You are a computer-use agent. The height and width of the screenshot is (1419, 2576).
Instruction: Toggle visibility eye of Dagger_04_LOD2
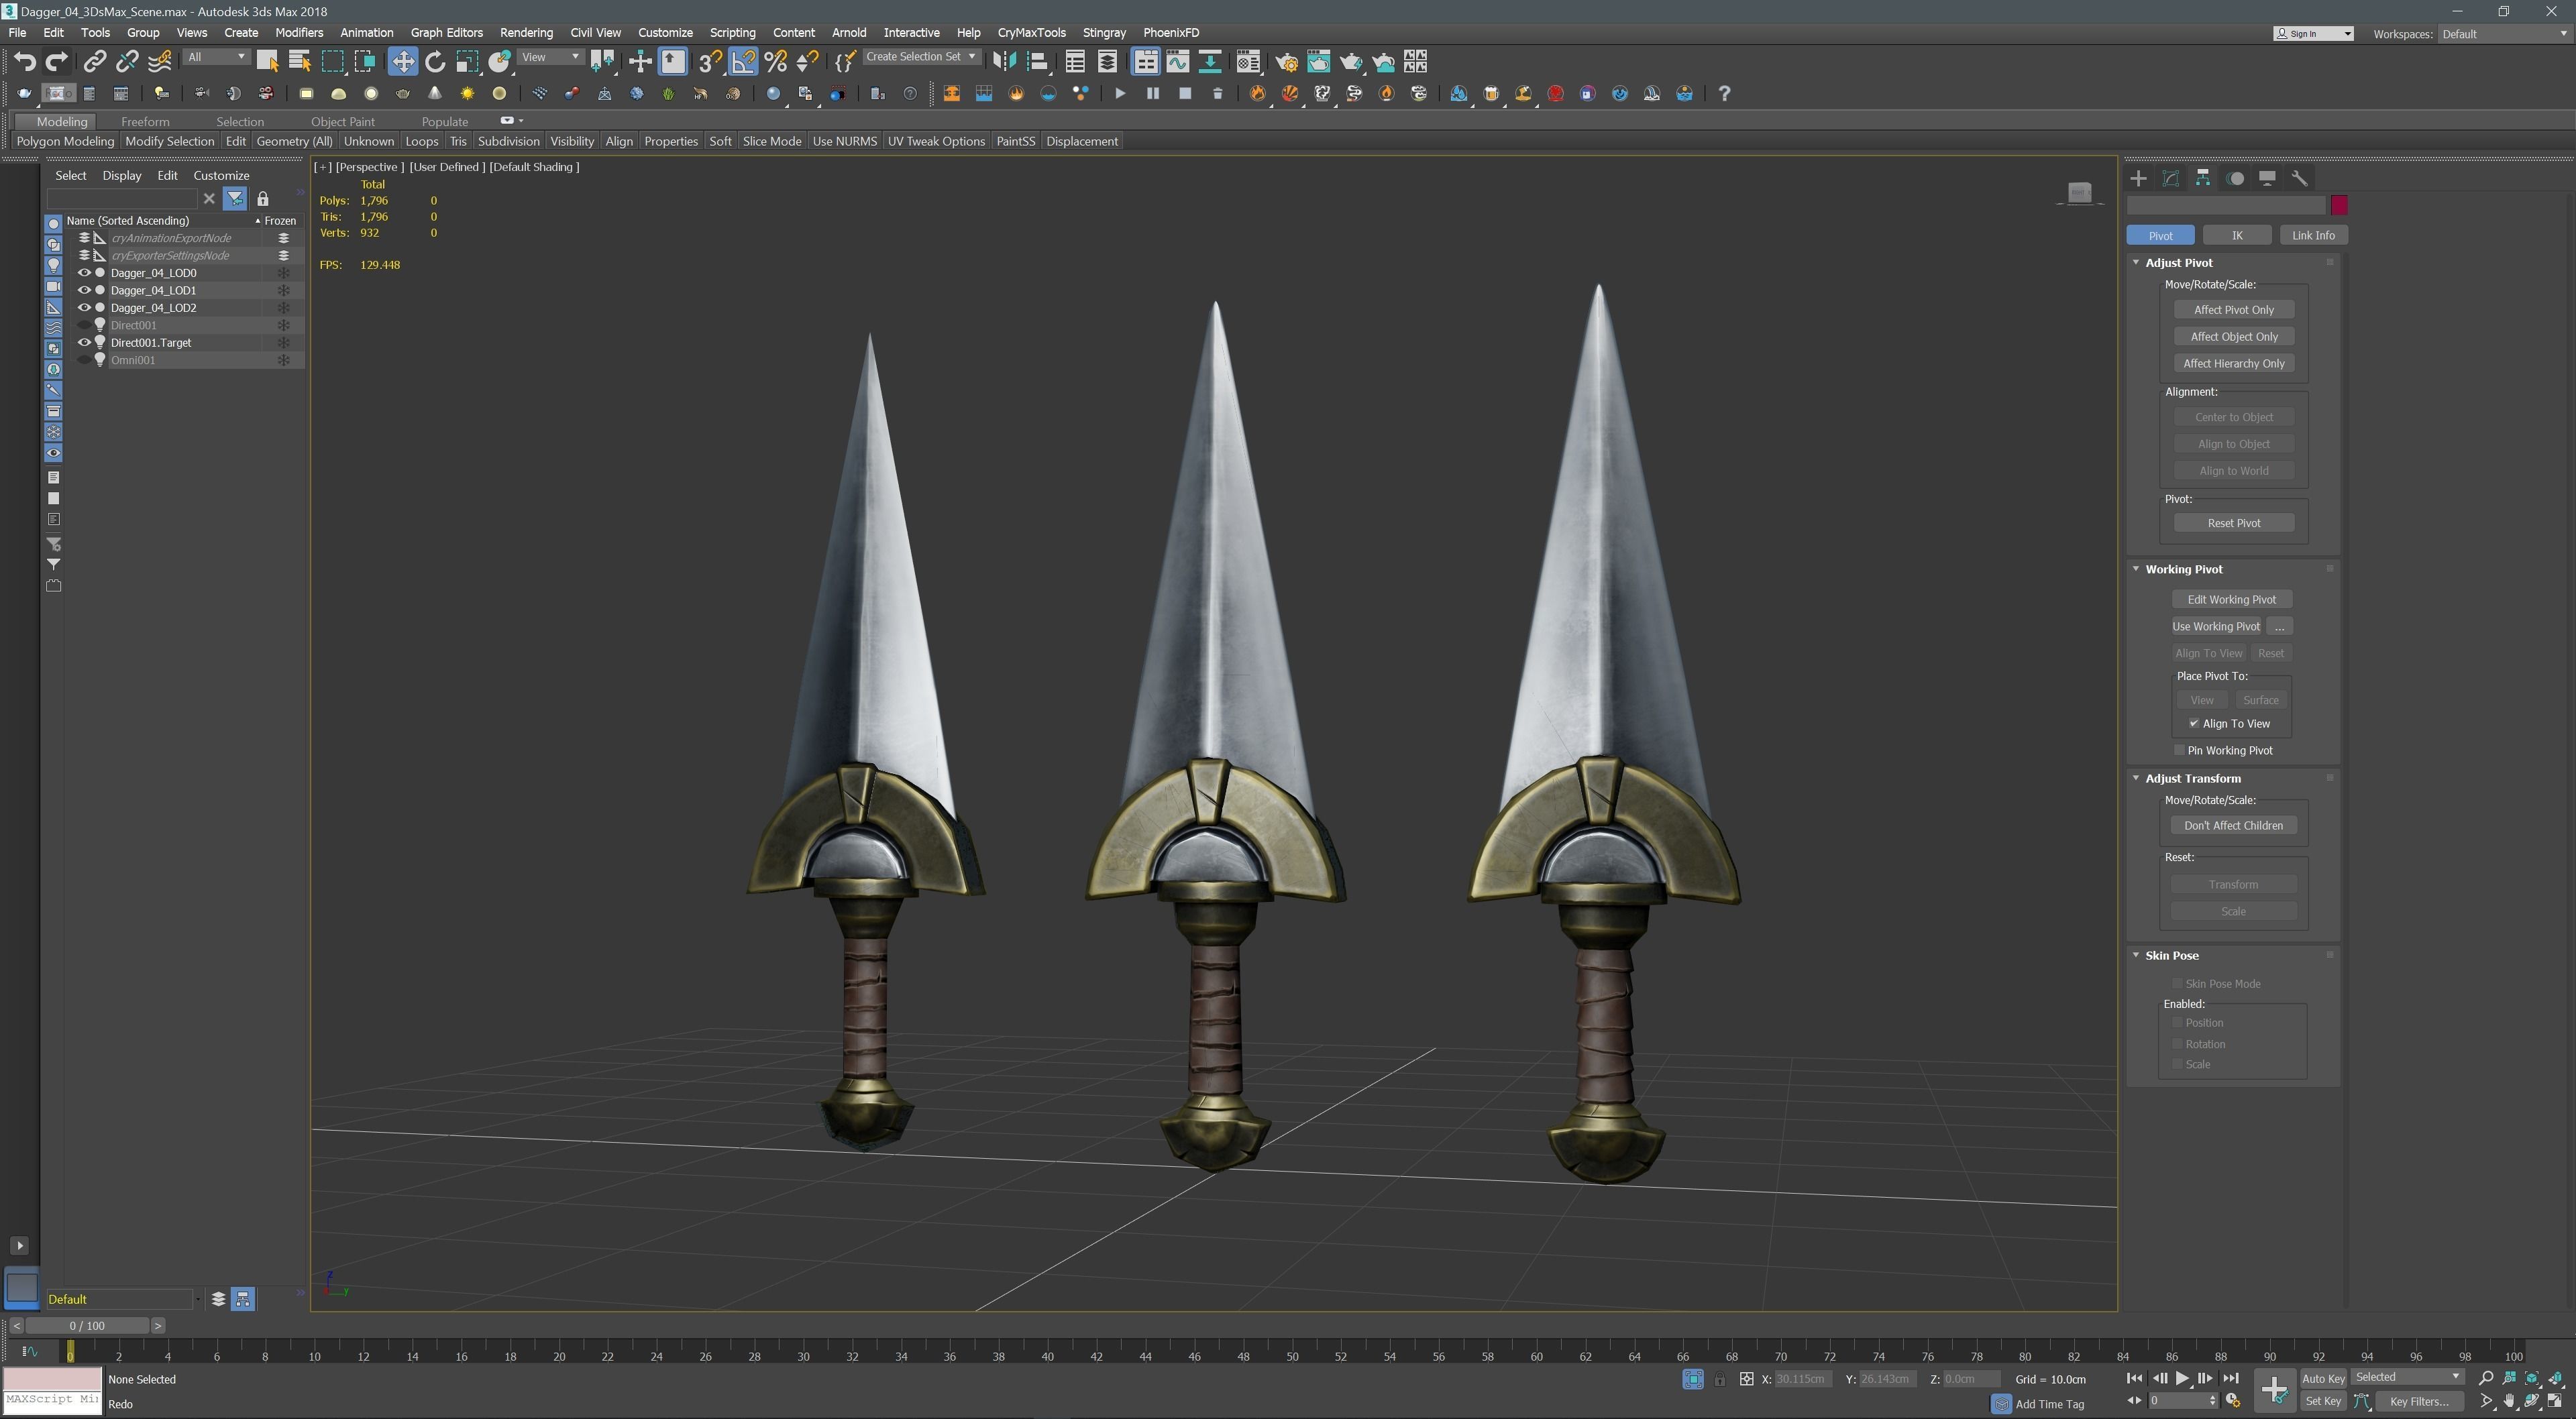coord(84,308)
